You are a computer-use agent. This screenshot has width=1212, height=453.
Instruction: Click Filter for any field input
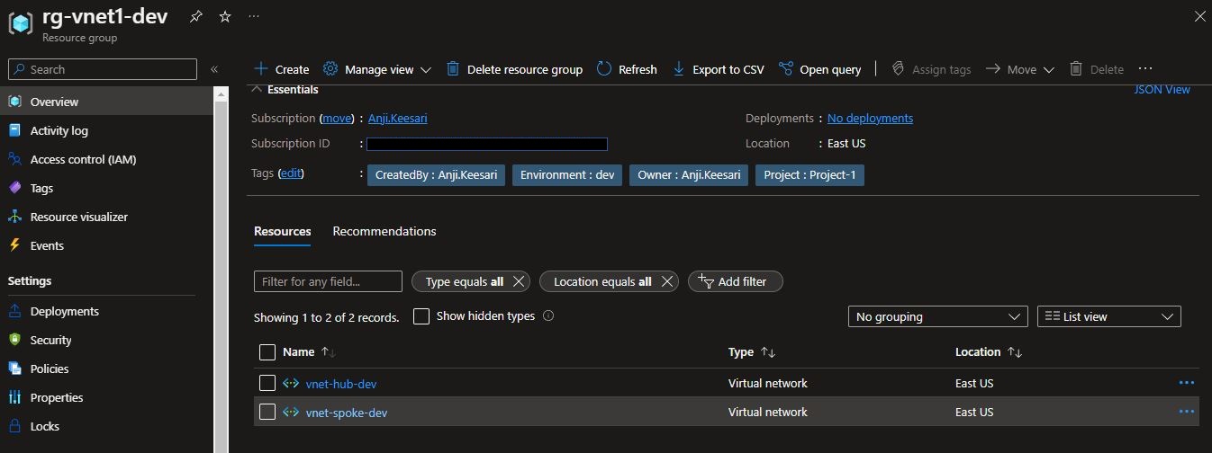(x=328, y=281)
